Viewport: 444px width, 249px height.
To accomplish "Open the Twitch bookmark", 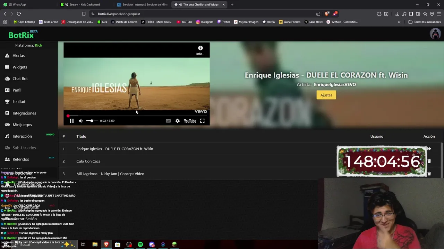I will 224,22.
